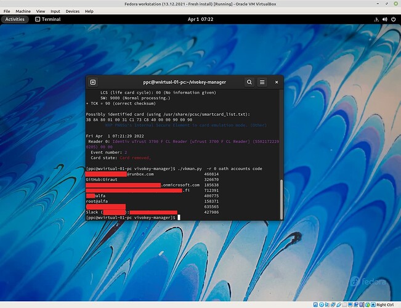The image size is (401, 308).
Task: Click the terminal cursor at the empty prompt
Action: coord(179,217)
